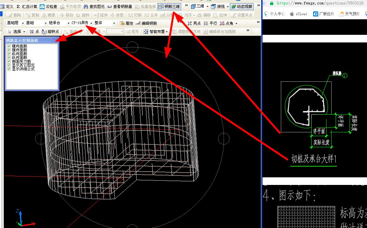Expand the 智能布置 dropdown arrow

click(167, 32)
